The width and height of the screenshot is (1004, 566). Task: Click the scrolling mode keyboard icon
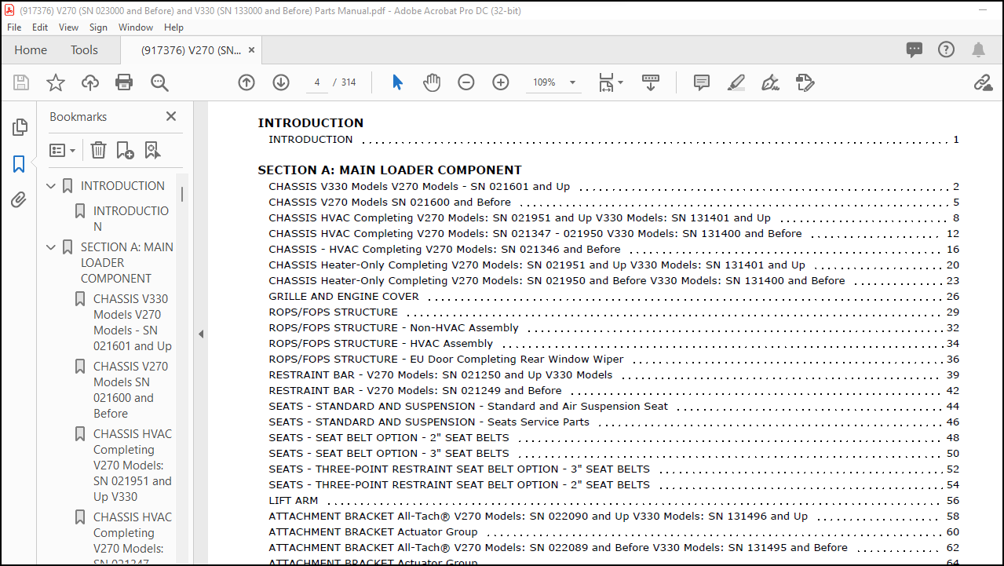(651, 82)
